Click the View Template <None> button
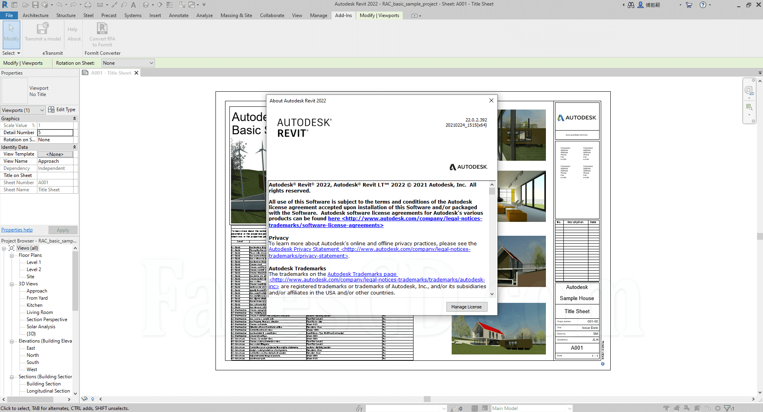763x412 pixels. tap(55, 154)
